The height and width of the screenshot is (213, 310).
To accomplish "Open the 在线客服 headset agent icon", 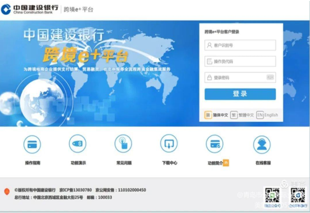I will click(262, 145).
